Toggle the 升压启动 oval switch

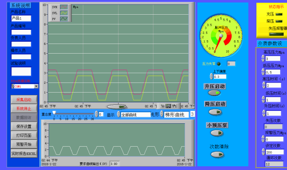click(214, 93)
